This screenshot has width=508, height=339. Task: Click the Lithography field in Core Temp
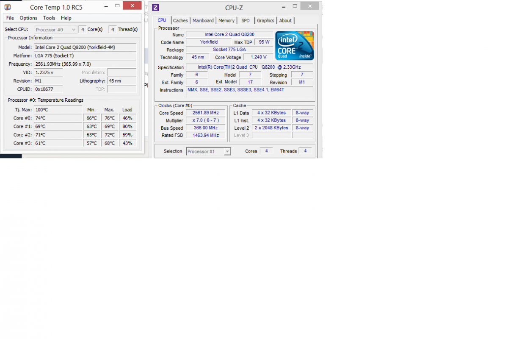(122, 81)
